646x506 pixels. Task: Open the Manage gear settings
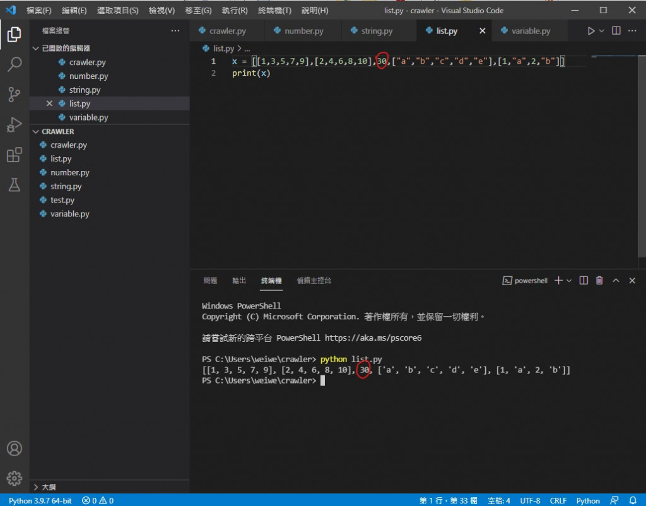[14, 478]
